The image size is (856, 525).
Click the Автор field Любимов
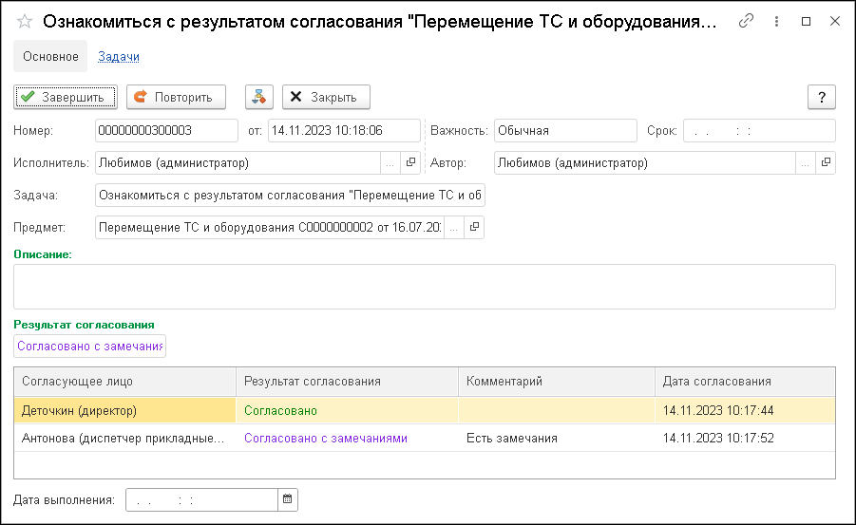point(645,162)
